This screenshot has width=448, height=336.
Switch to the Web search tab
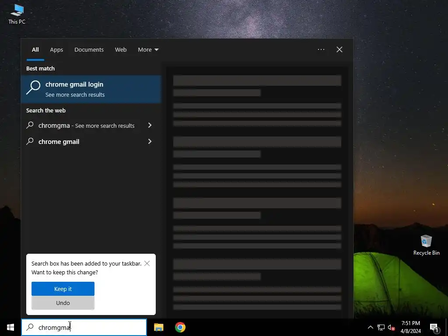[x=121, y=50]
